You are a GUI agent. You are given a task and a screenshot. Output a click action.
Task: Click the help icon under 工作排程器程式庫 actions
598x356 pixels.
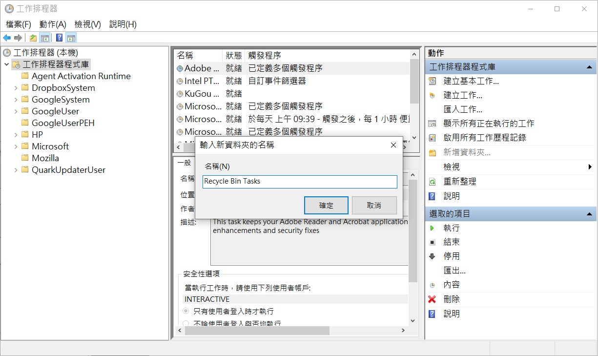432,196
